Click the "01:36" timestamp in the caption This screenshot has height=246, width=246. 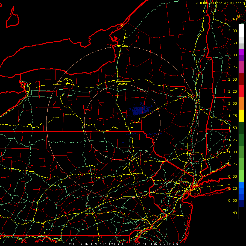click(x=173, y=244)
